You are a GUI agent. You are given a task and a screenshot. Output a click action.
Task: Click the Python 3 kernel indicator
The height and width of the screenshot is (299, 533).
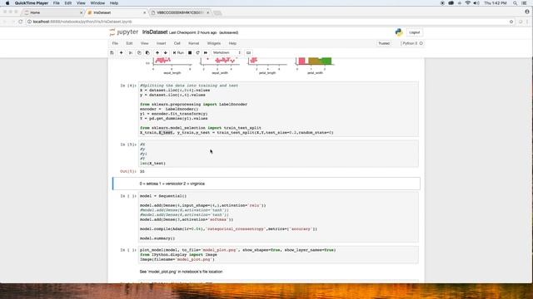click(411, 43)
